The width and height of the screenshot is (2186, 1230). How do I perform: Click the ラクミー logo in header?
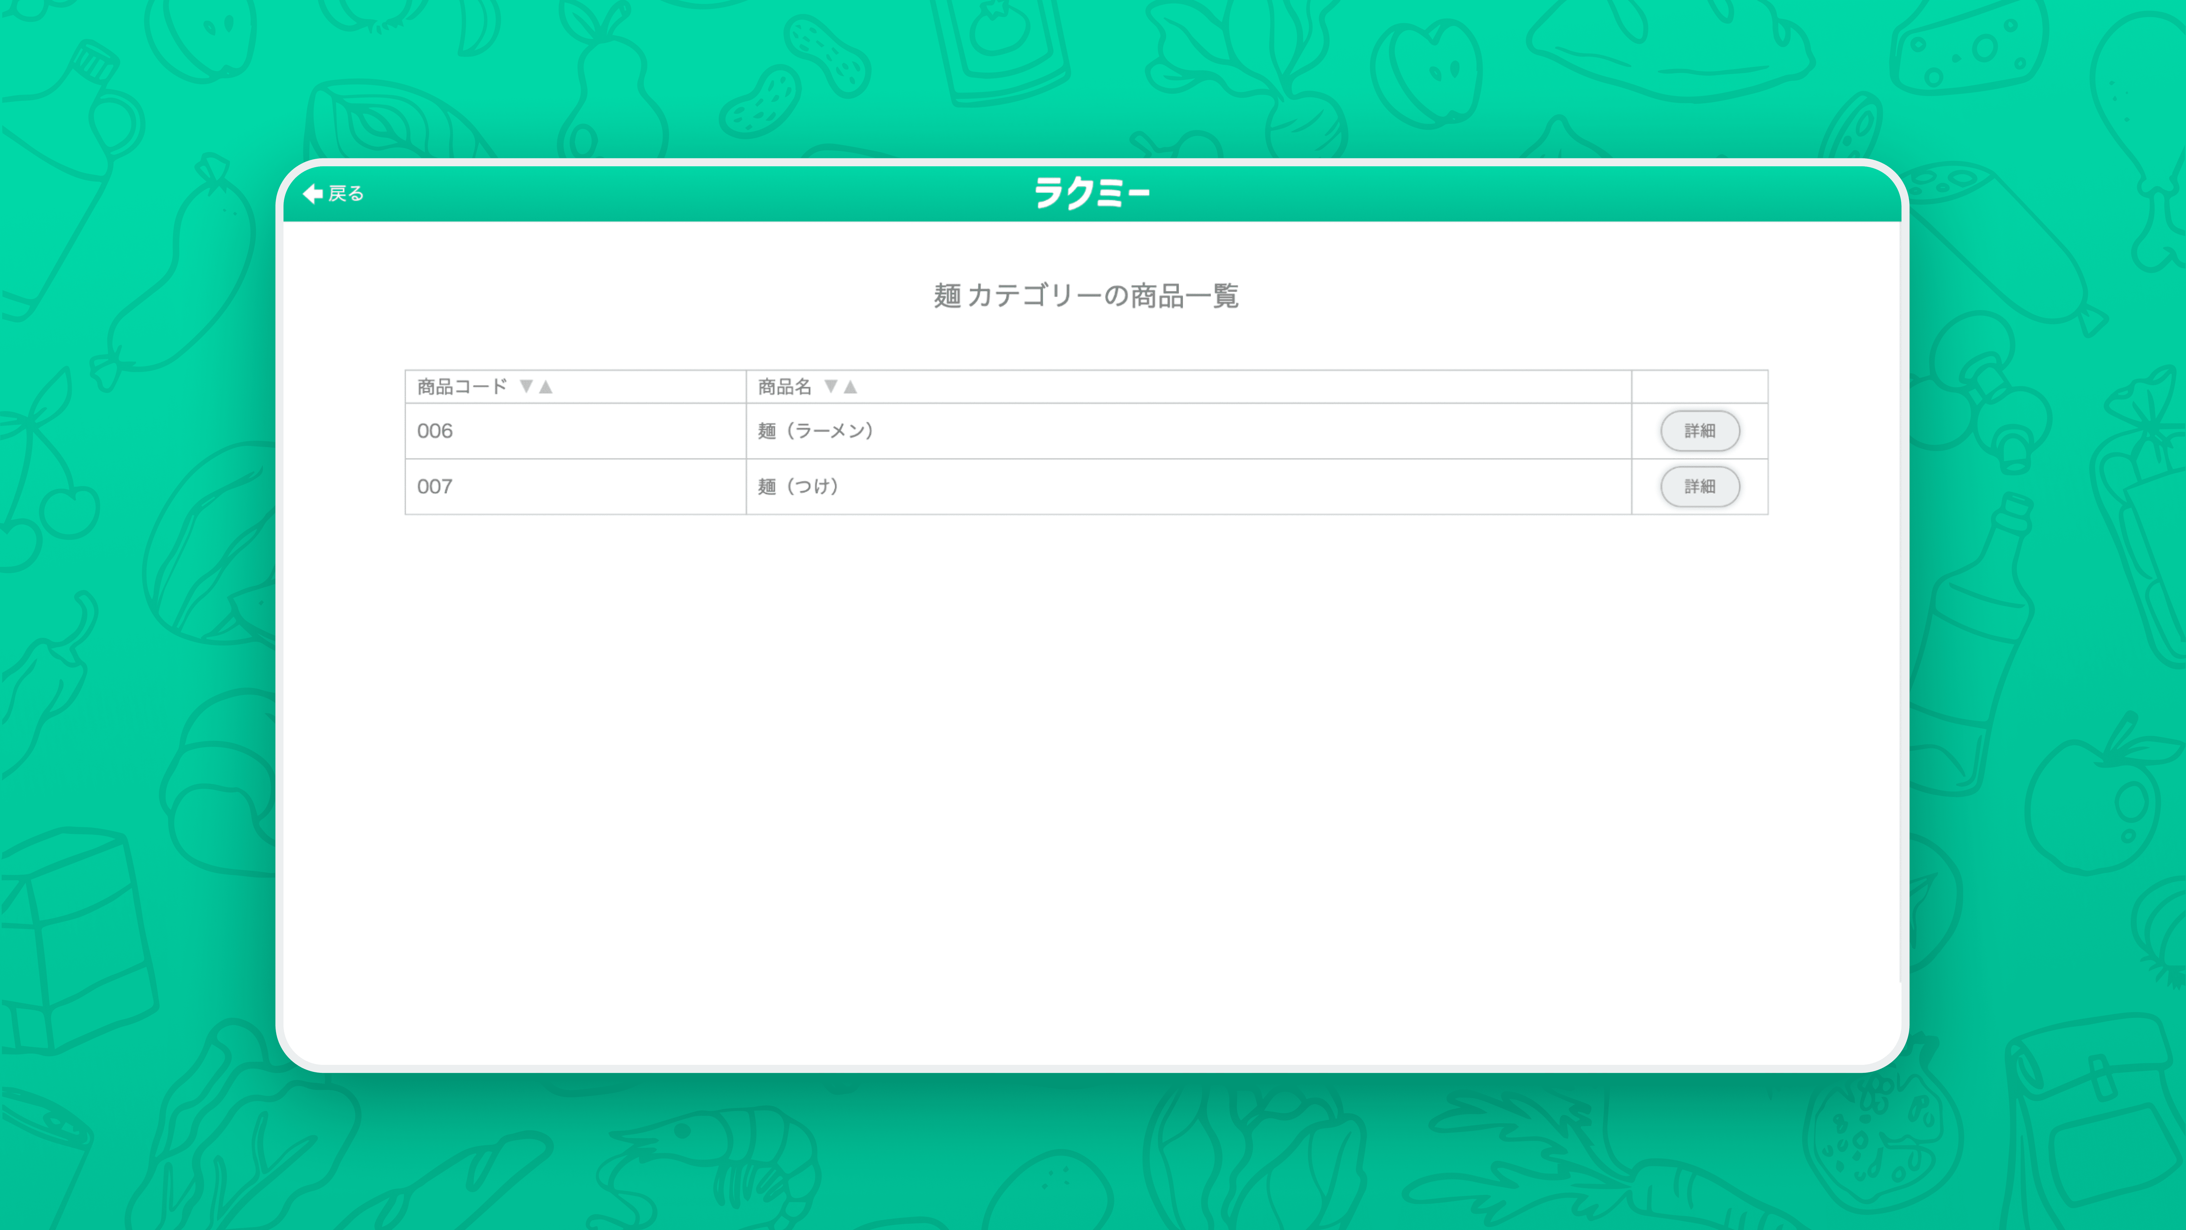point(1091,194)
